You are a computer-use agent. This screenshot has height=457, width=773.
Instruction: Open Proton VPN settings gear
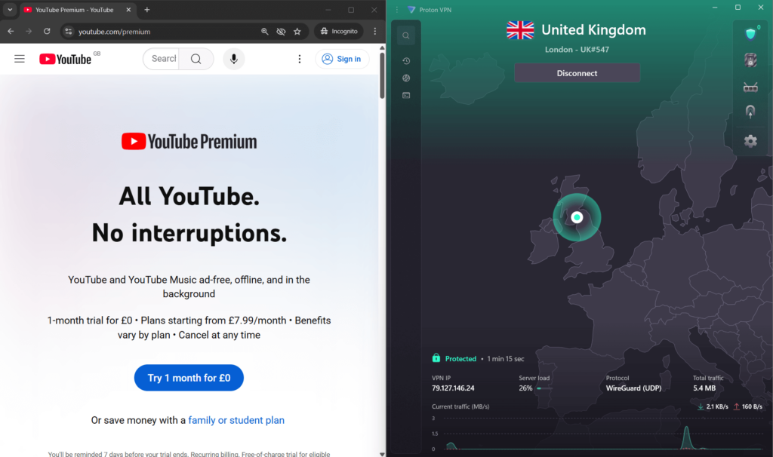750,141
